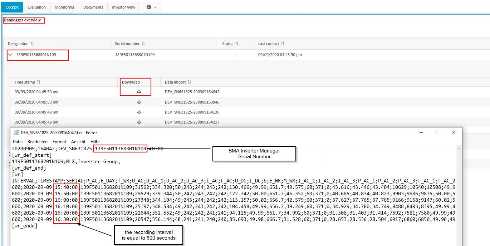Open the Investor view tab
This screenshot has height=246, width=490.
coord(123,7)
